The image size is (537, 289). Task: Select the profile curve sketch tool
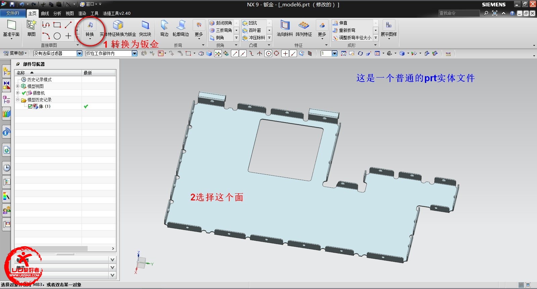pos(46,25)
